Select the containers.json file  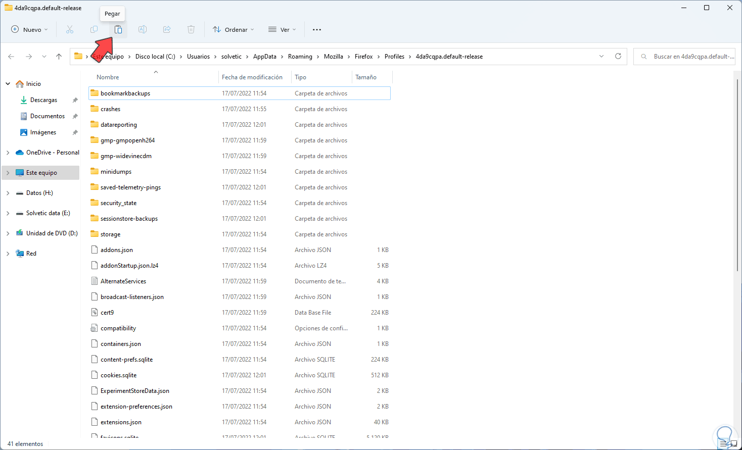click(240, 343)
